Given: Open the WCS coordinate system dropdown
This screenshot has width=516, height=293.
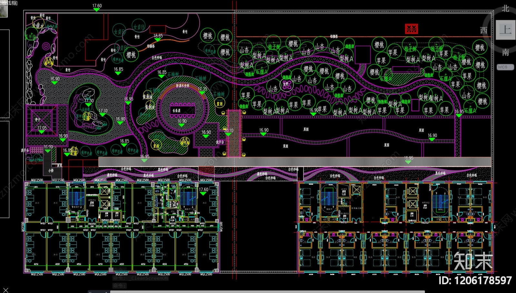Looking at the screenshot, I should [x=505, y=67].
